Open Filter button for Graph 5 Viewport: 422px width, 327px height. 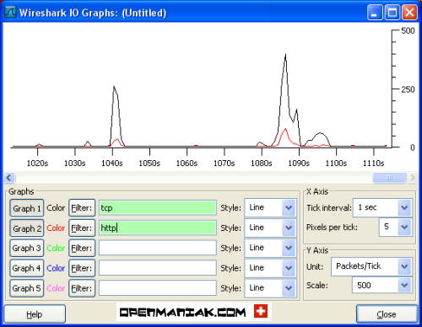(x=82, y=288)
